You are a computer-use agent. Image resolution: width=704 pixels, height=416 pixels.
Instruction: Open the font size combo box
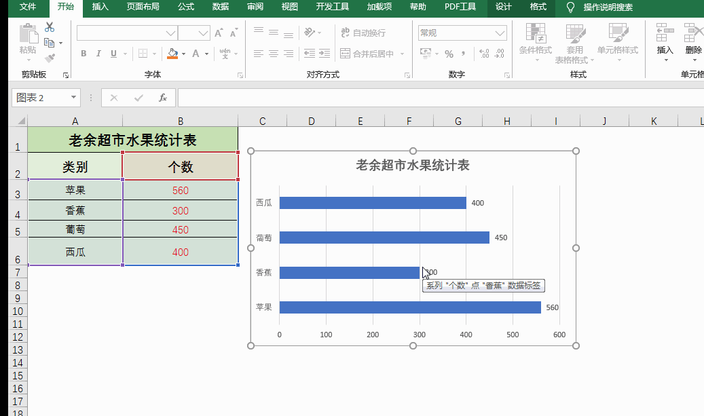click(194, 33)
